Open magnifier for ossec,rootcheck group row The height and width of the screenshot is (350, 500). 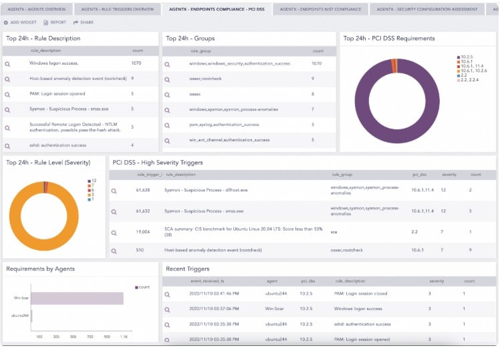coord(167,80)
